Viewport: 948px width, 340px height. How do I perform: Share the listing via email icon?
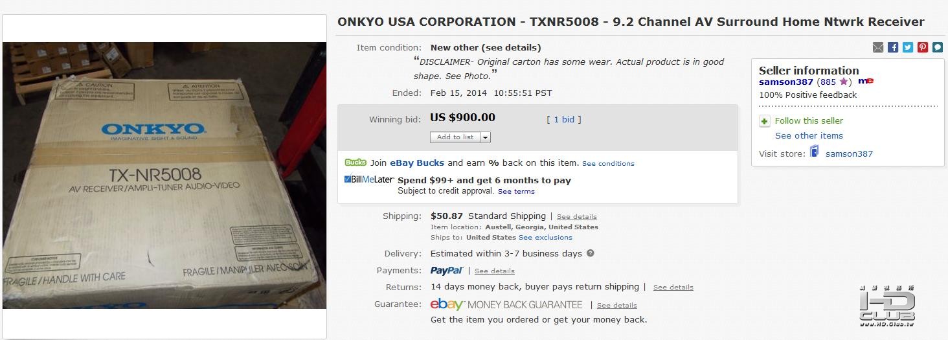click(878, 47)
